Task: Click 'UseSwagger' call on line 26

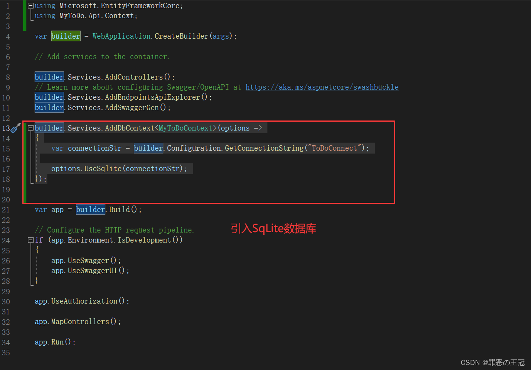Action: click(x=88, y=260)
